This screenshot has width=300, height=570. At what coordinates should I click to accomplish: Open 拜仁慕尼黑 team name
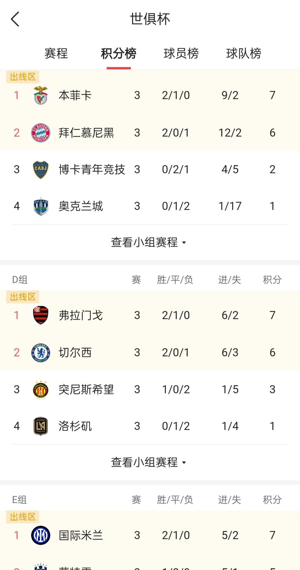click(86, 133)
